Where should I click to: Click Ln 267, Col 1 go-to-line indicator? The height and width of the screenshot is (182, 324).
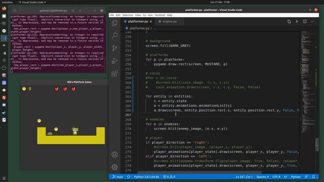pyautogui.click(x=244, y=176)
